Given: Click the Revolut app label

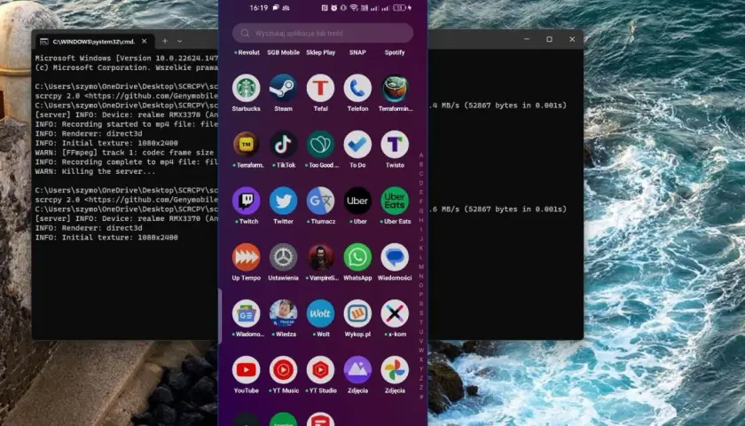Looking at the screenshot, I should (x=247, y=52).
